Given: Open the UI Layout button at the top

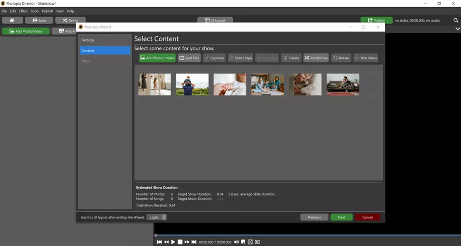Looking at the screenshot, I should coord(215,20).
